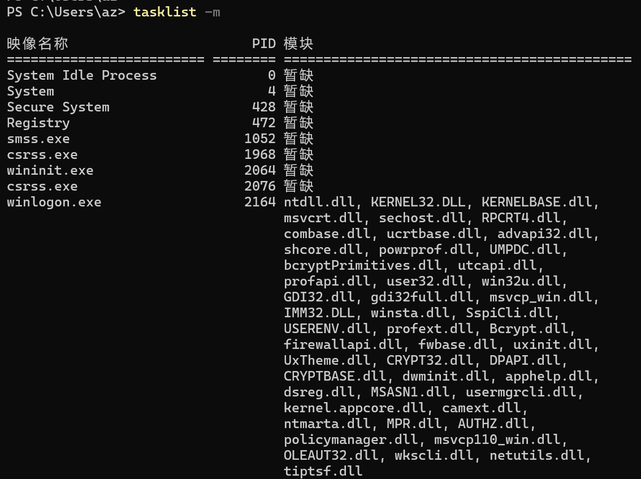Click the "-m" command parameter
Image resolution: width=641 pixels, height=479 pixels.
tap(212, 12)
